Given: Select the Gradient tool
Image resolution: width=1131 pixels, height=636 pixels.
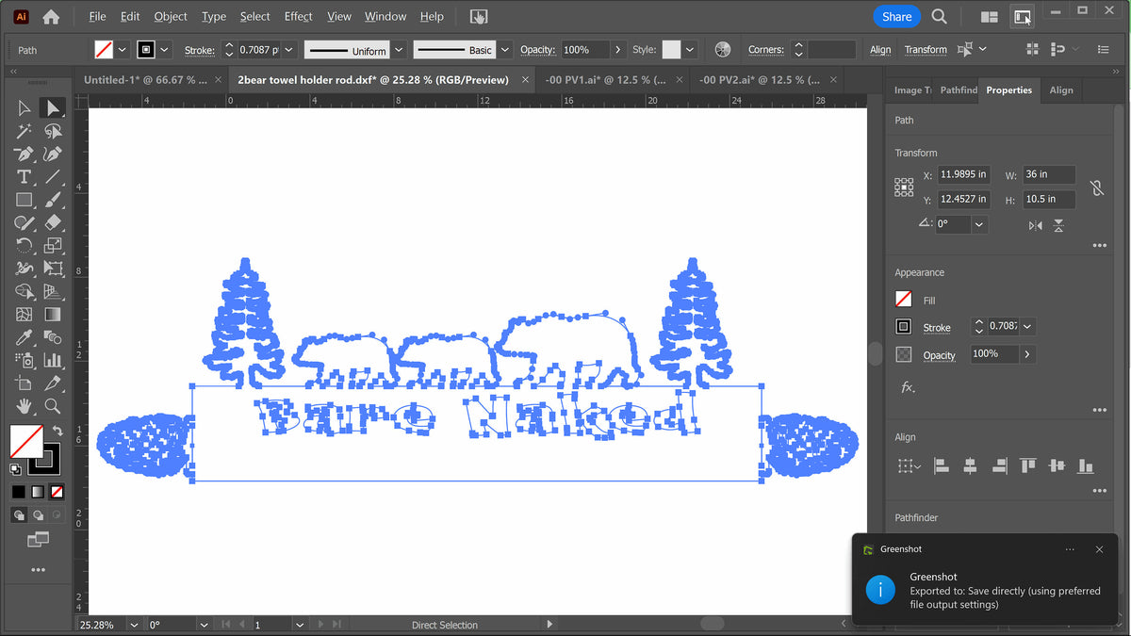Looking at the screenshot, I should click(53, 315).
